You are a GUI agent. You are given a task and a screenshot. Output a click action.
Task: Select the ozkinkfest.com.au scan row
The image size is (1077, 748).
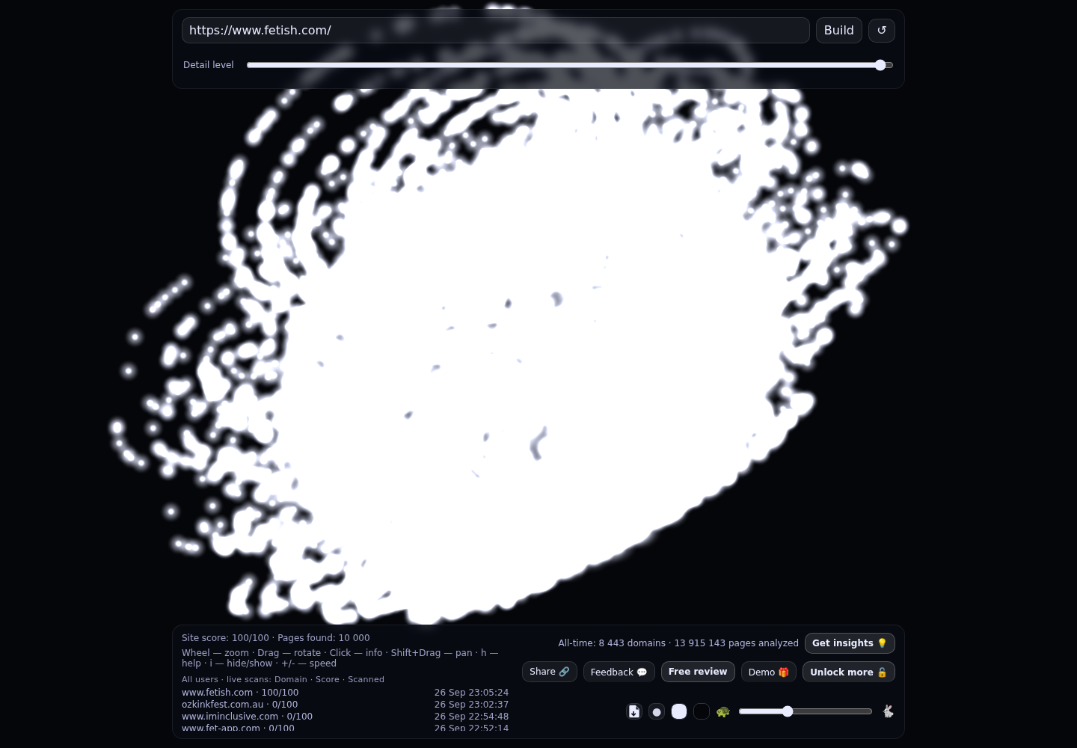coord(345,705)
